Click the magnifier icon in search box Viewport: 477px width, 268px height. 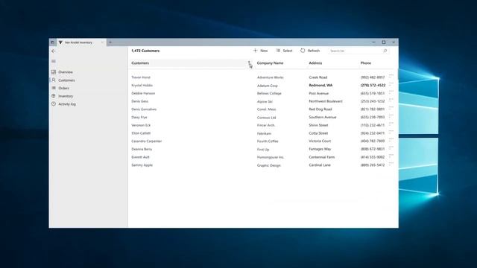[x=385, y=51]
